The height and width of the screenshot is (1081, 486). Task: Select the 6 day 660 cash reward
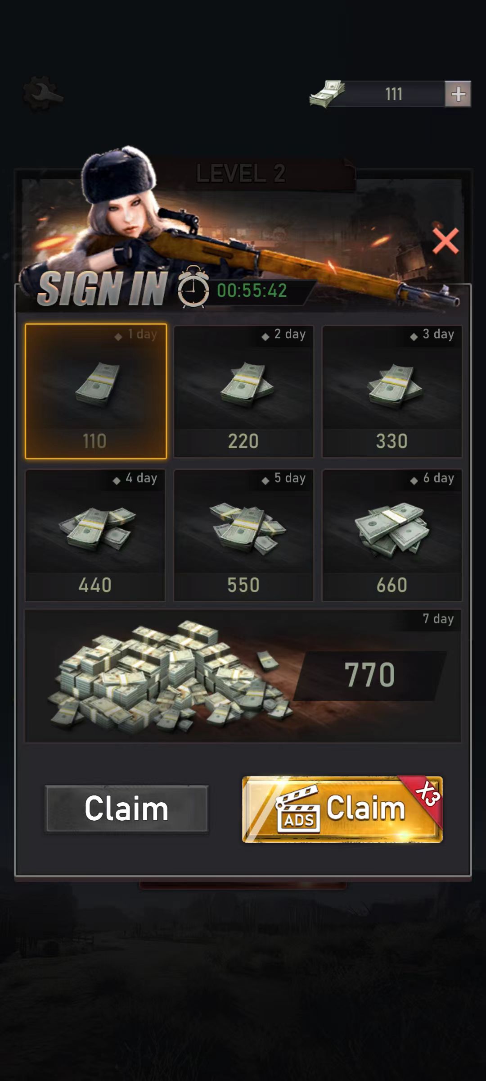coord(392,535)
